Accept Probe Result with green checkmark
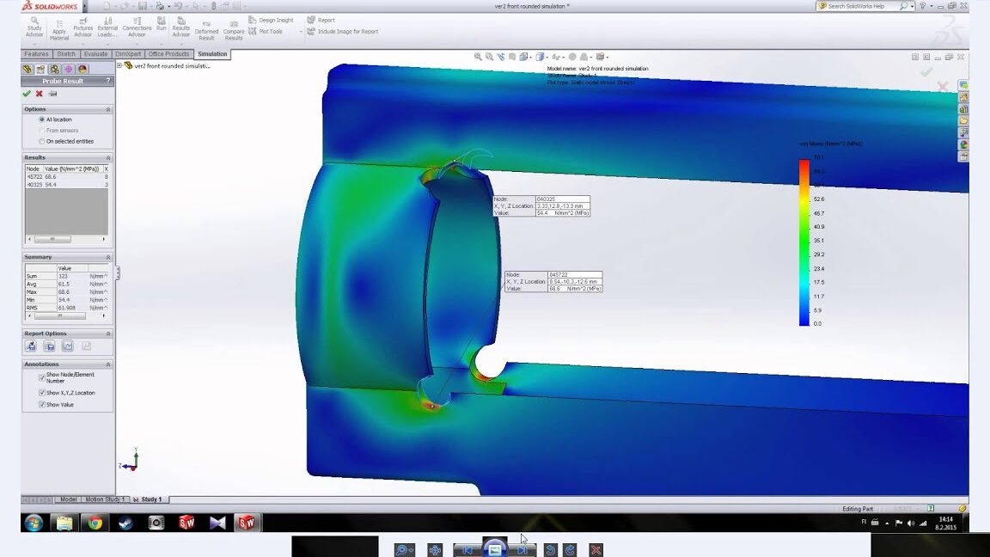This screenshot has width=990, height=557. point(27,94)
